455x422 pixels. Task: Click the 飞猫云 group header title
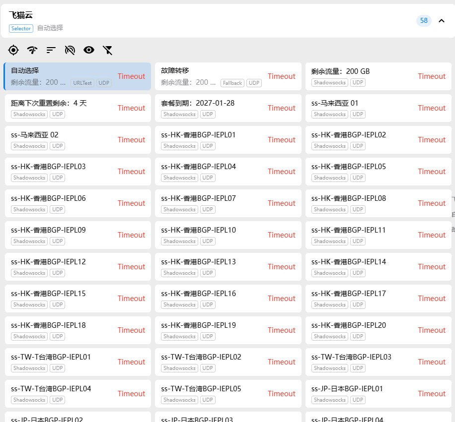(21, 15)
